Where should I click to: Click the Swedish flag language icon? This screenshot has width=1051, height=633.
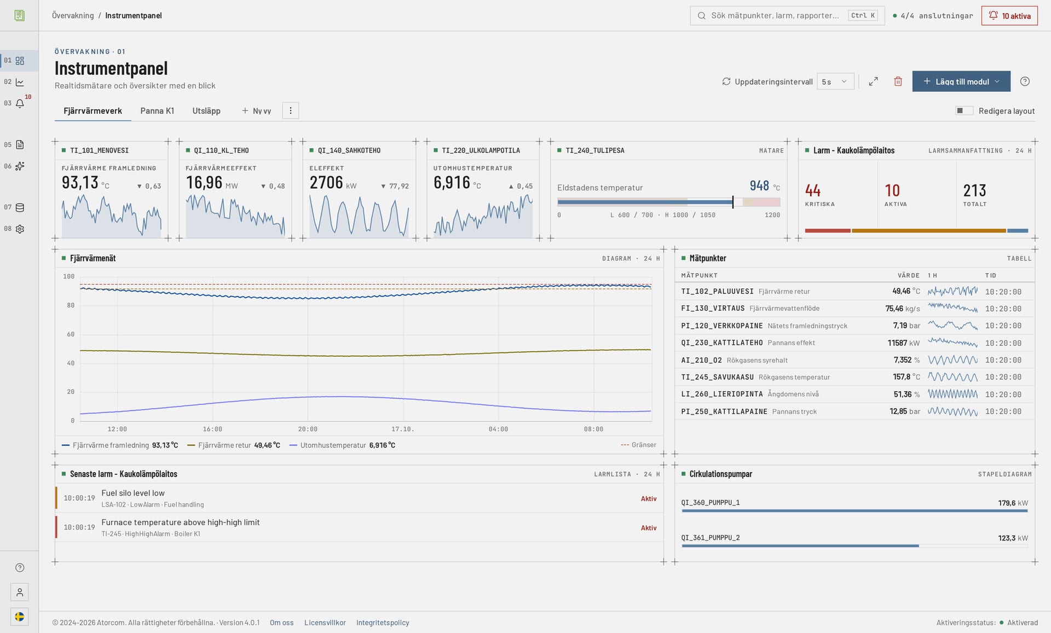[20, 617]
